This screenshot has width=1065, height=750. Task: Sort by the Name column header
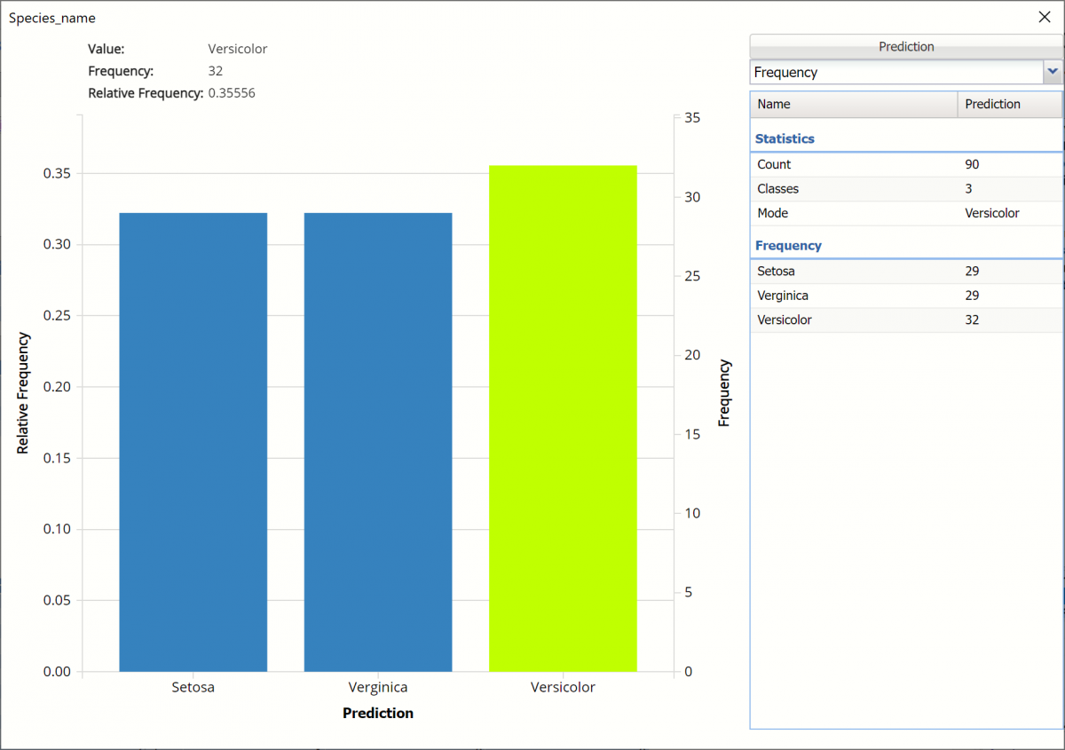coord(854,104)
